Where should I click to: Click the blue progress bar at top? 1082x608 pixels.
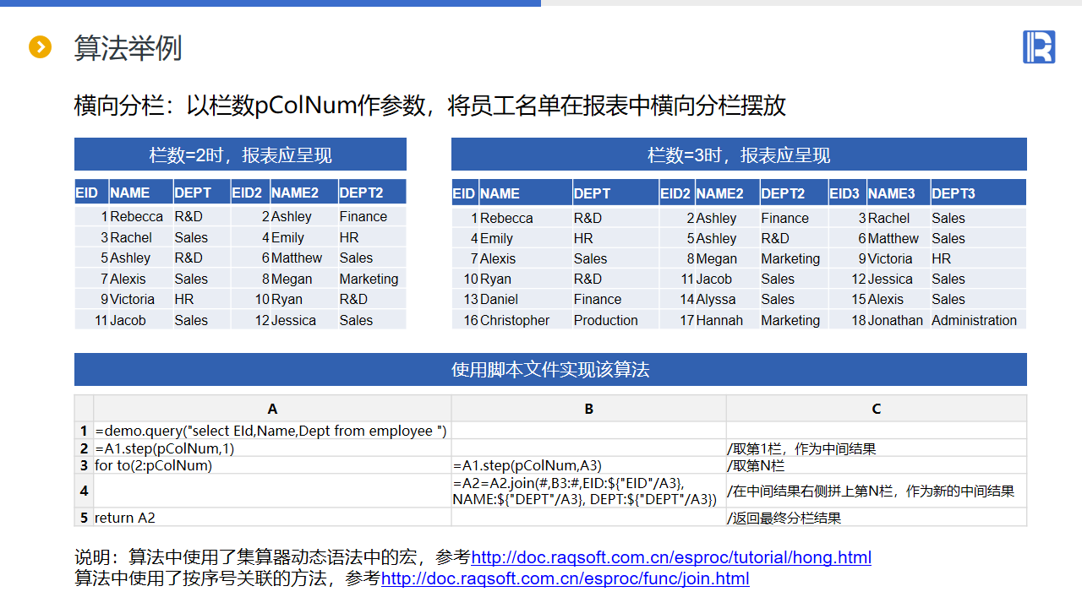(x=270, y=3)
